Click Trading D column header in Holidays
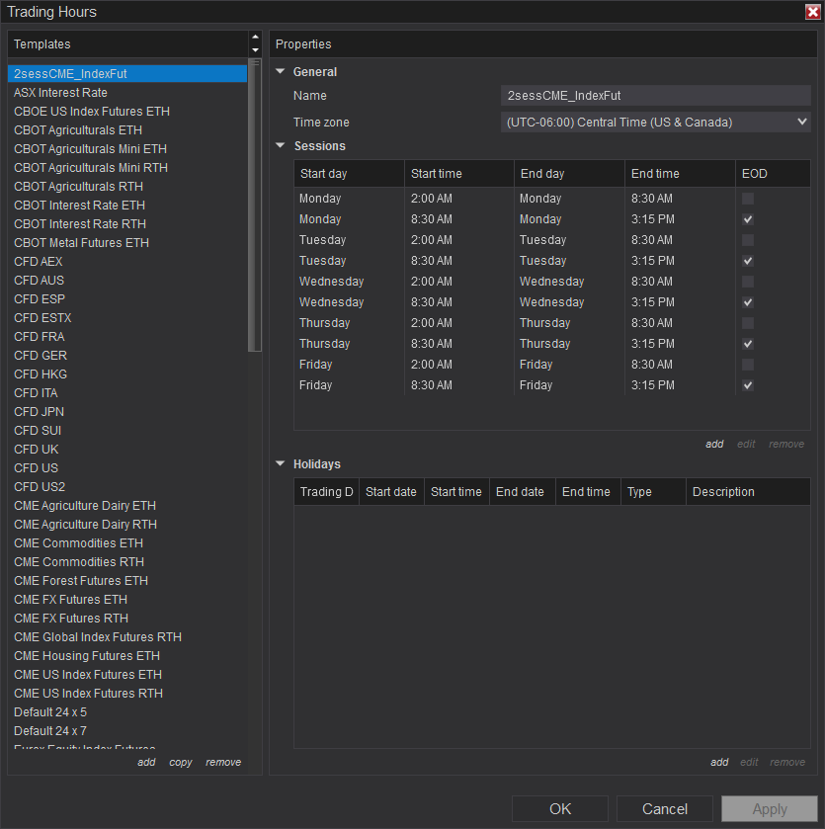The image size is (825, 829). [x=327, y=492]
